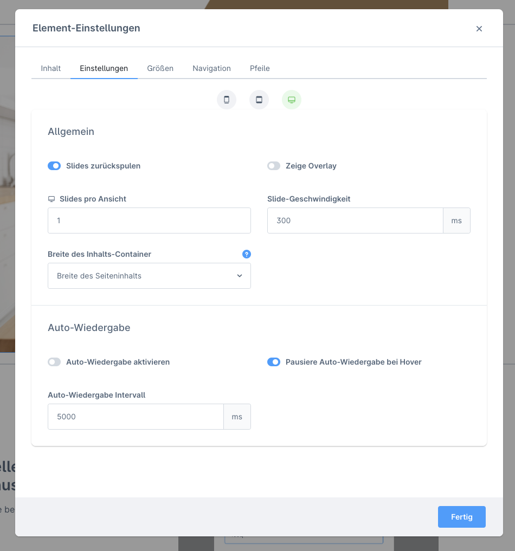The height and width of the screenshot is (551, 515).
Task: Select the Einstellungen tab
Action: 104,68
